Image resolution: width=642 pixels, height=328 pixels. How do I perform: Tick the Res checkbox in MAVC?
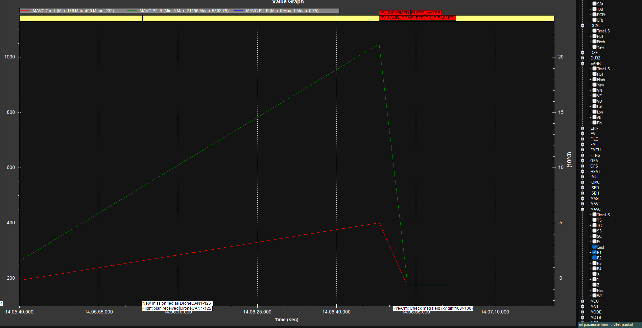click(594, 291)
